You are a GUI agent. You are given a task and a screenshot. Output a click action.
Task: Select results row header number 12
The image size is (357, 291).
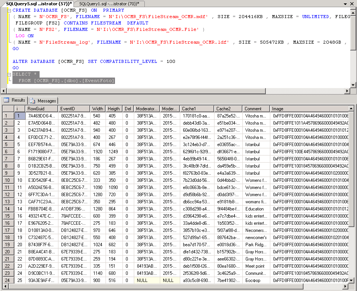tap(8, 194)
